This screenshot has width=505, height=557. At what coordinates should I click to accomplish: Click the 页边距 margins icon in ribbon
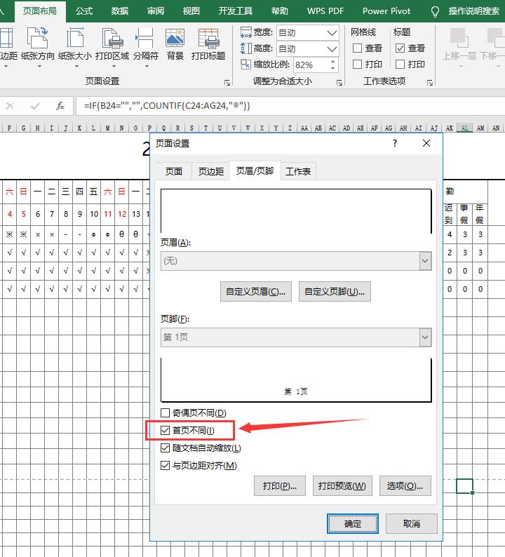6,38
